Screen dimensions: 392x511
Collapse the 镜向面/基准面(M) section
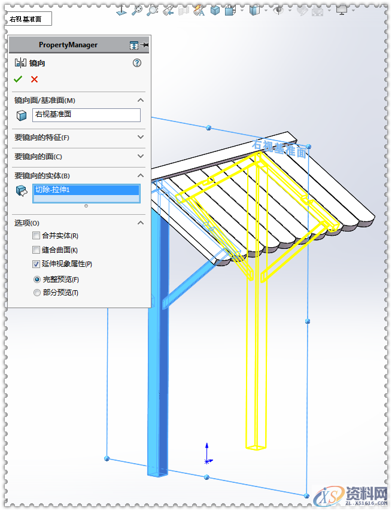tap(141, 100)
